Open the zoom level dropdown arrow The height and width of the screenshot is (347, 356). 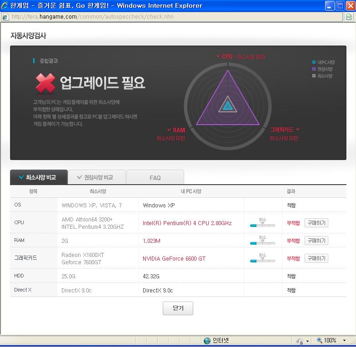pyautogui.click(x=345, y=341)
